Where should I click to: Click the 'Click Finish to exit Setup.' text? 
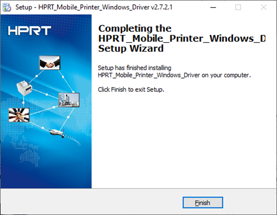[x=131, y=90]
